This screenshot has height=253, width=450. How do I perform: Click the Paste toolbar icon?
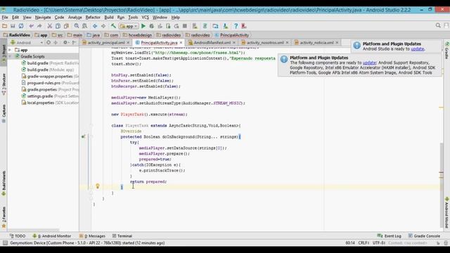[x=66, y=26]
